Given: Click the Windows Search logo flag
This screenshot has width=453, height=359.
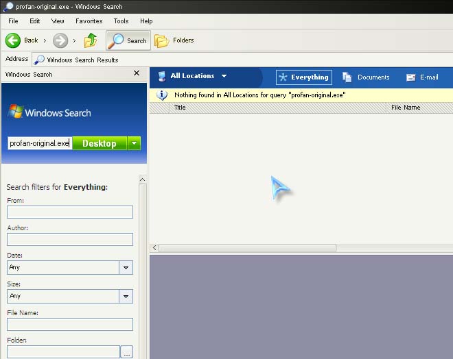Looking at the screenshot, I should [16, 112].
